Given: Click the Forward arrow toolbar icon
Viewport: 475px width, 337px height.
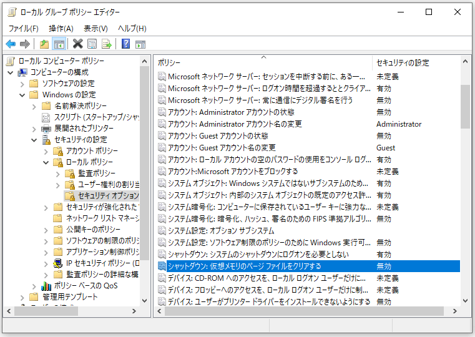Looking at the screenshot, I should (25, 44).
